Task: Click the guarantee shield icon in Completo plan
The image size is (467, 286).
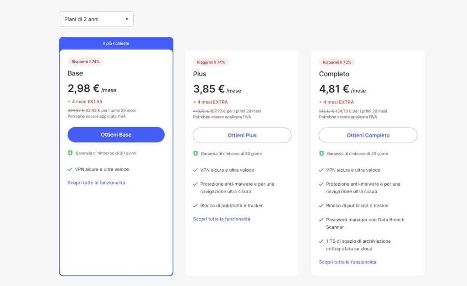Action: [322, 153]
